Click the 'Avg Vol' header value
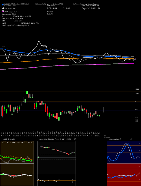Screen dimensions: 141x186 tap(91, 5)
